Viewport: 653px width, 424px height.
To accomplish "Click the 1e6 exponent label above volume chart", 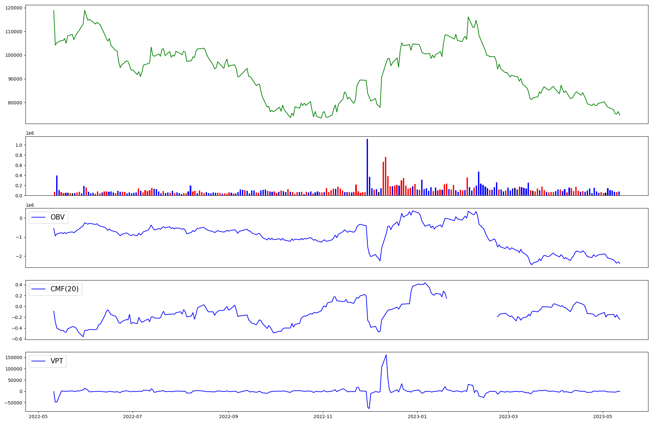I will pyautogui.click(x=30, y=133).
